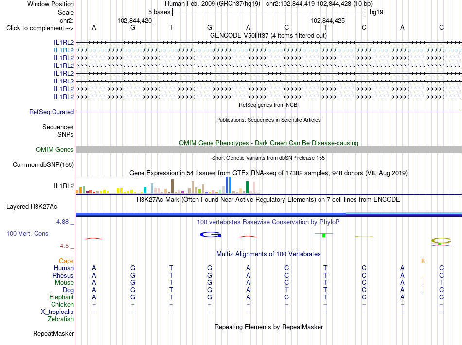Viewport: 462px width, 345px height.
Task: Click the Common dbSNP(155) track label
Action: tap(43, 165)
